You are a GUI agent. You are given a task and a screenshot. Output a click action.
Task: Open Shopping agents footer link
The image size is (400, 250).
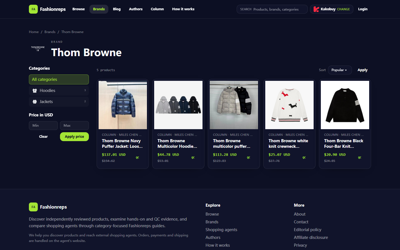click(x=221, y=230)
